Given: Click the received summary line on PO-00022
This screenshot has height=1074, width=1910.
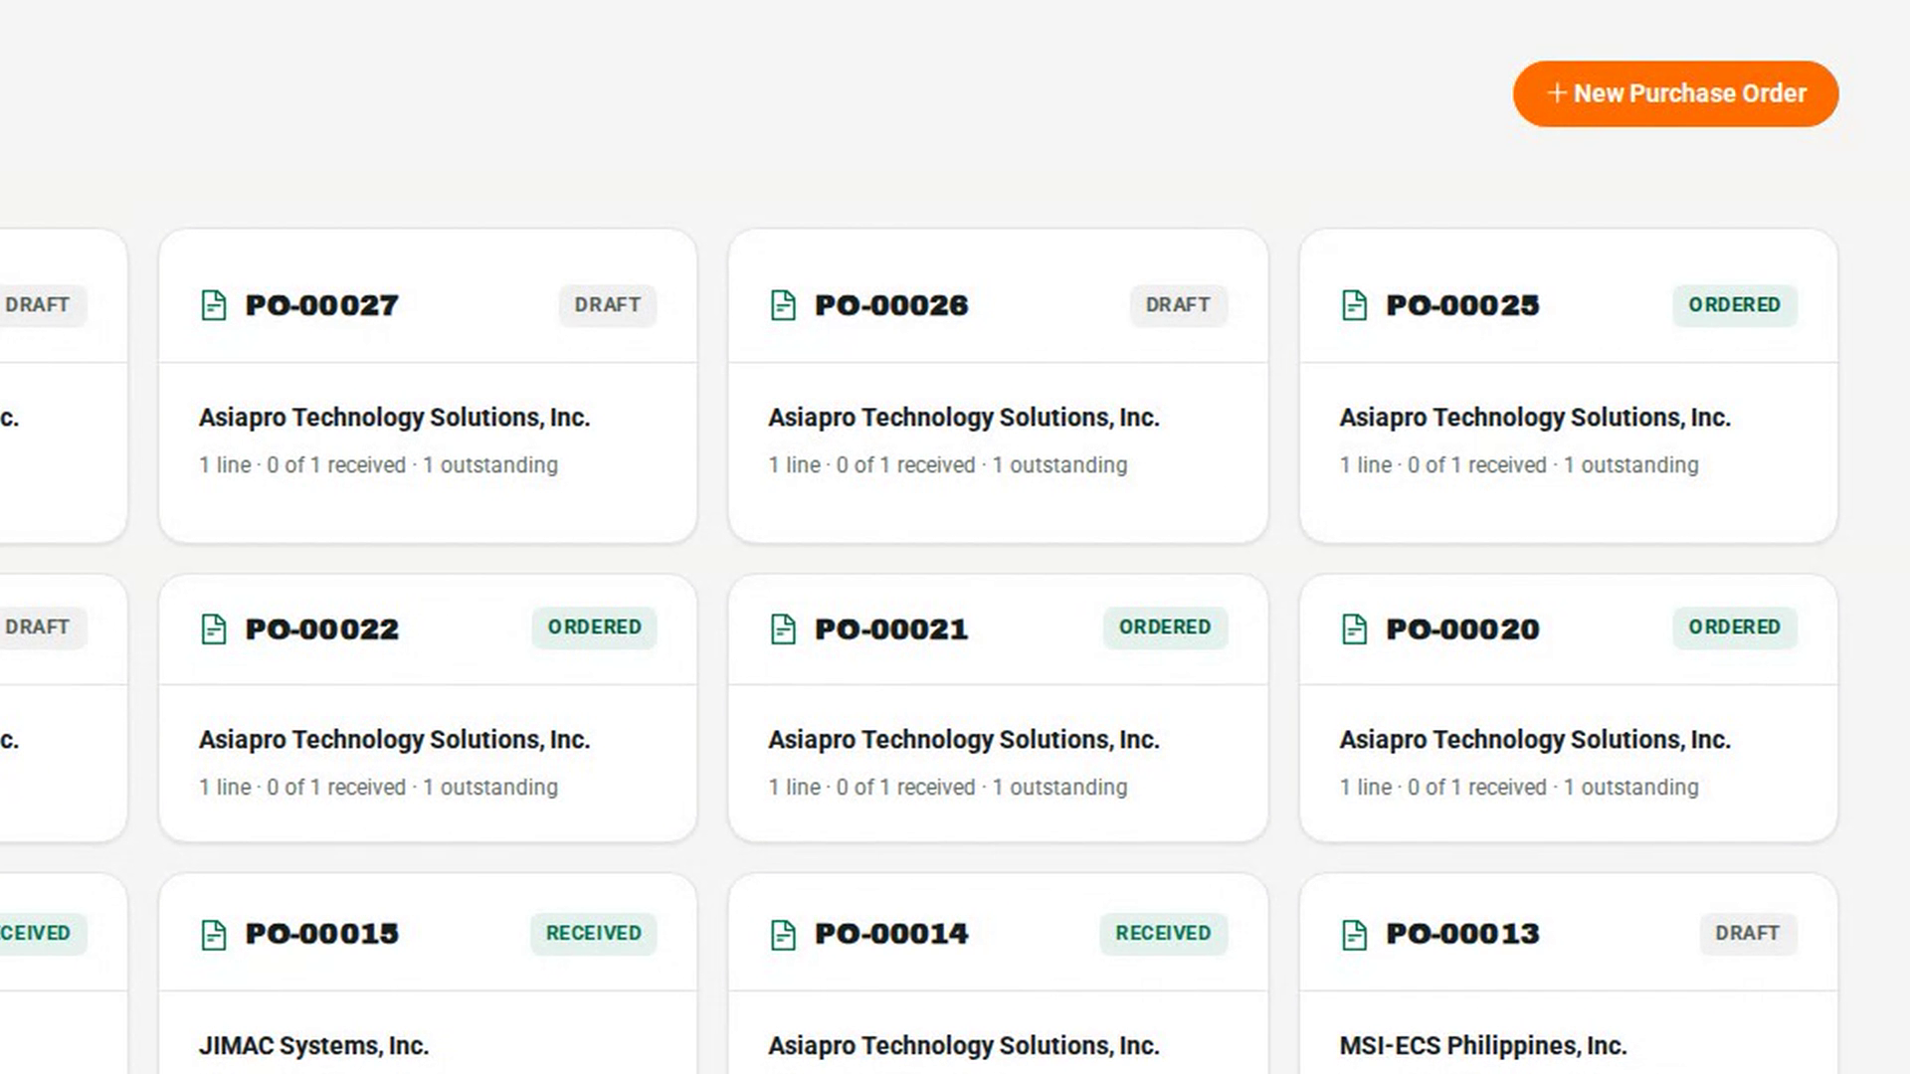Looking at the screenshot, I should point(378,788).
